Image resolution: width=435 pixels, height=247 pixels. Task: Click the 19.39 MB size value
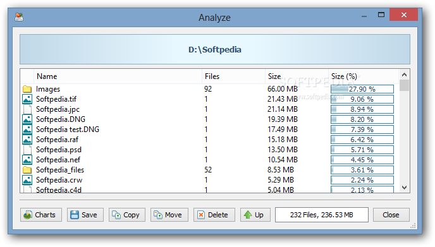click(x=283, y=119)
